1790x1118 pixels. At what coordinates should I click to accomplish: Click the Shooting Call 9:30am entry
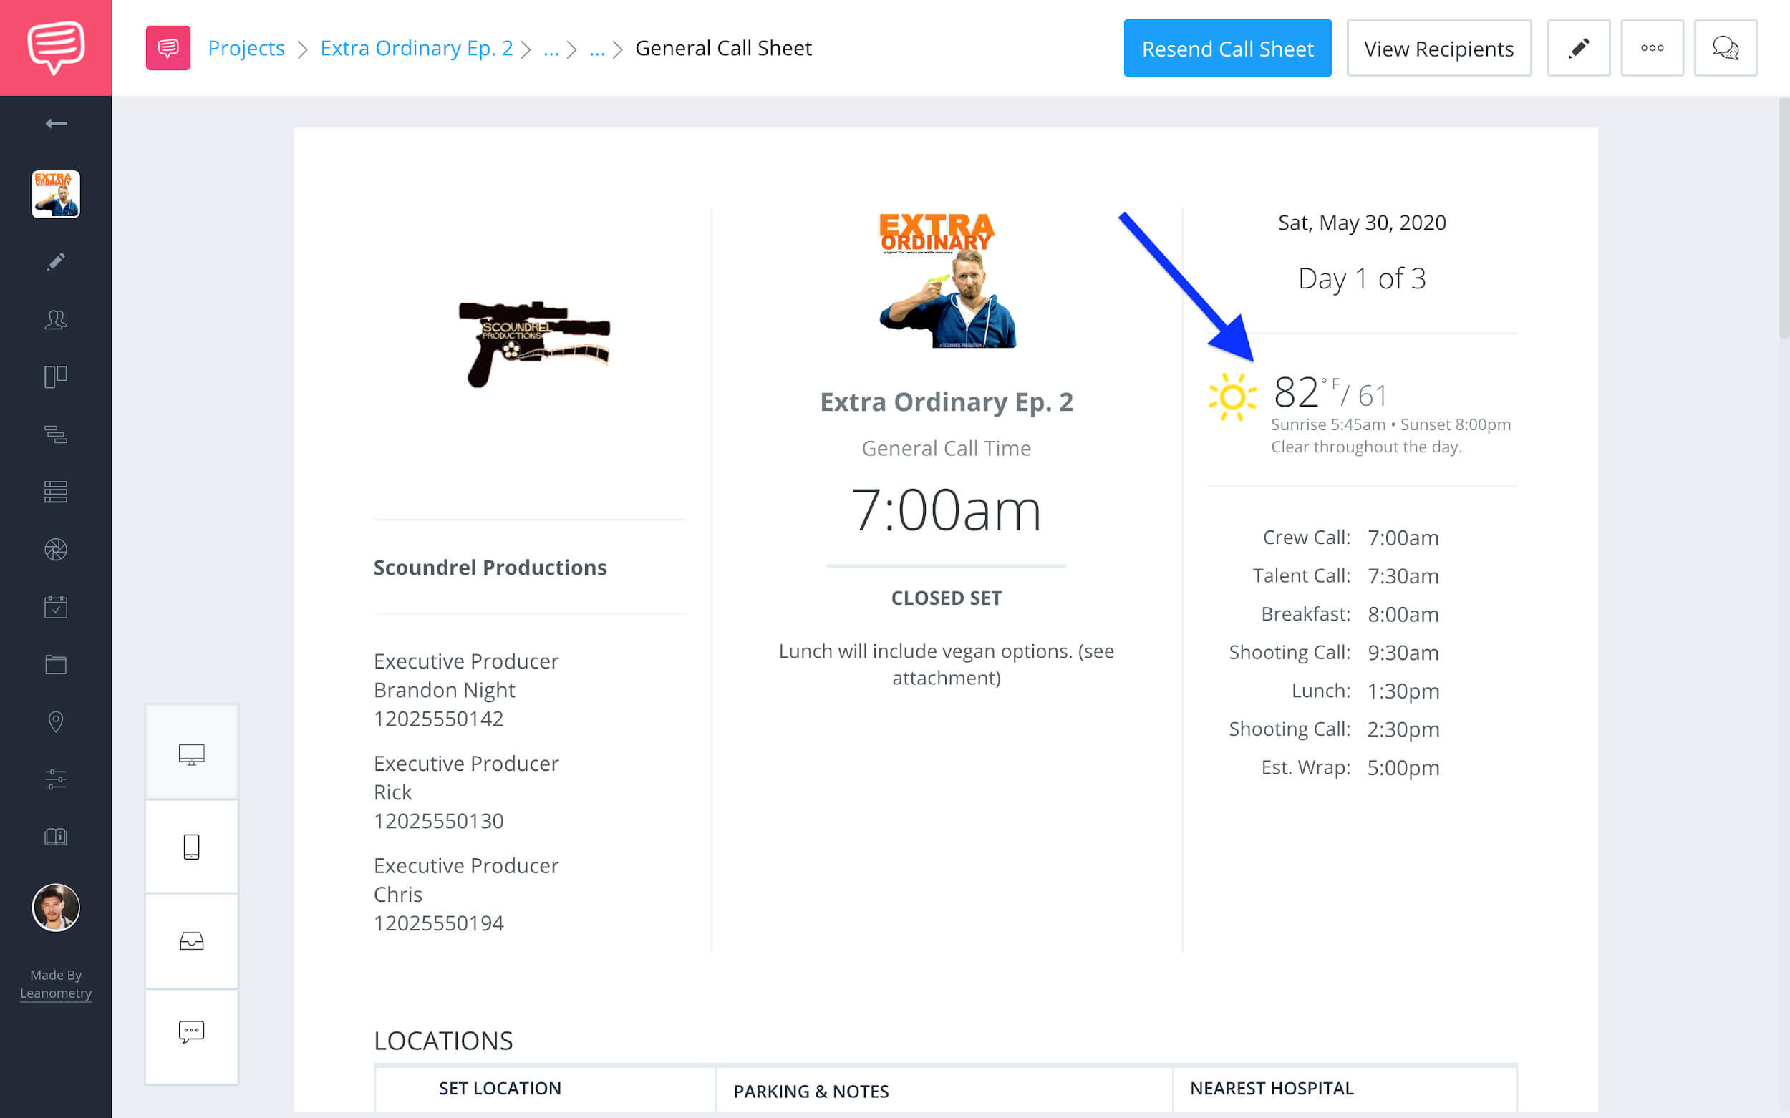point(1334,653)
